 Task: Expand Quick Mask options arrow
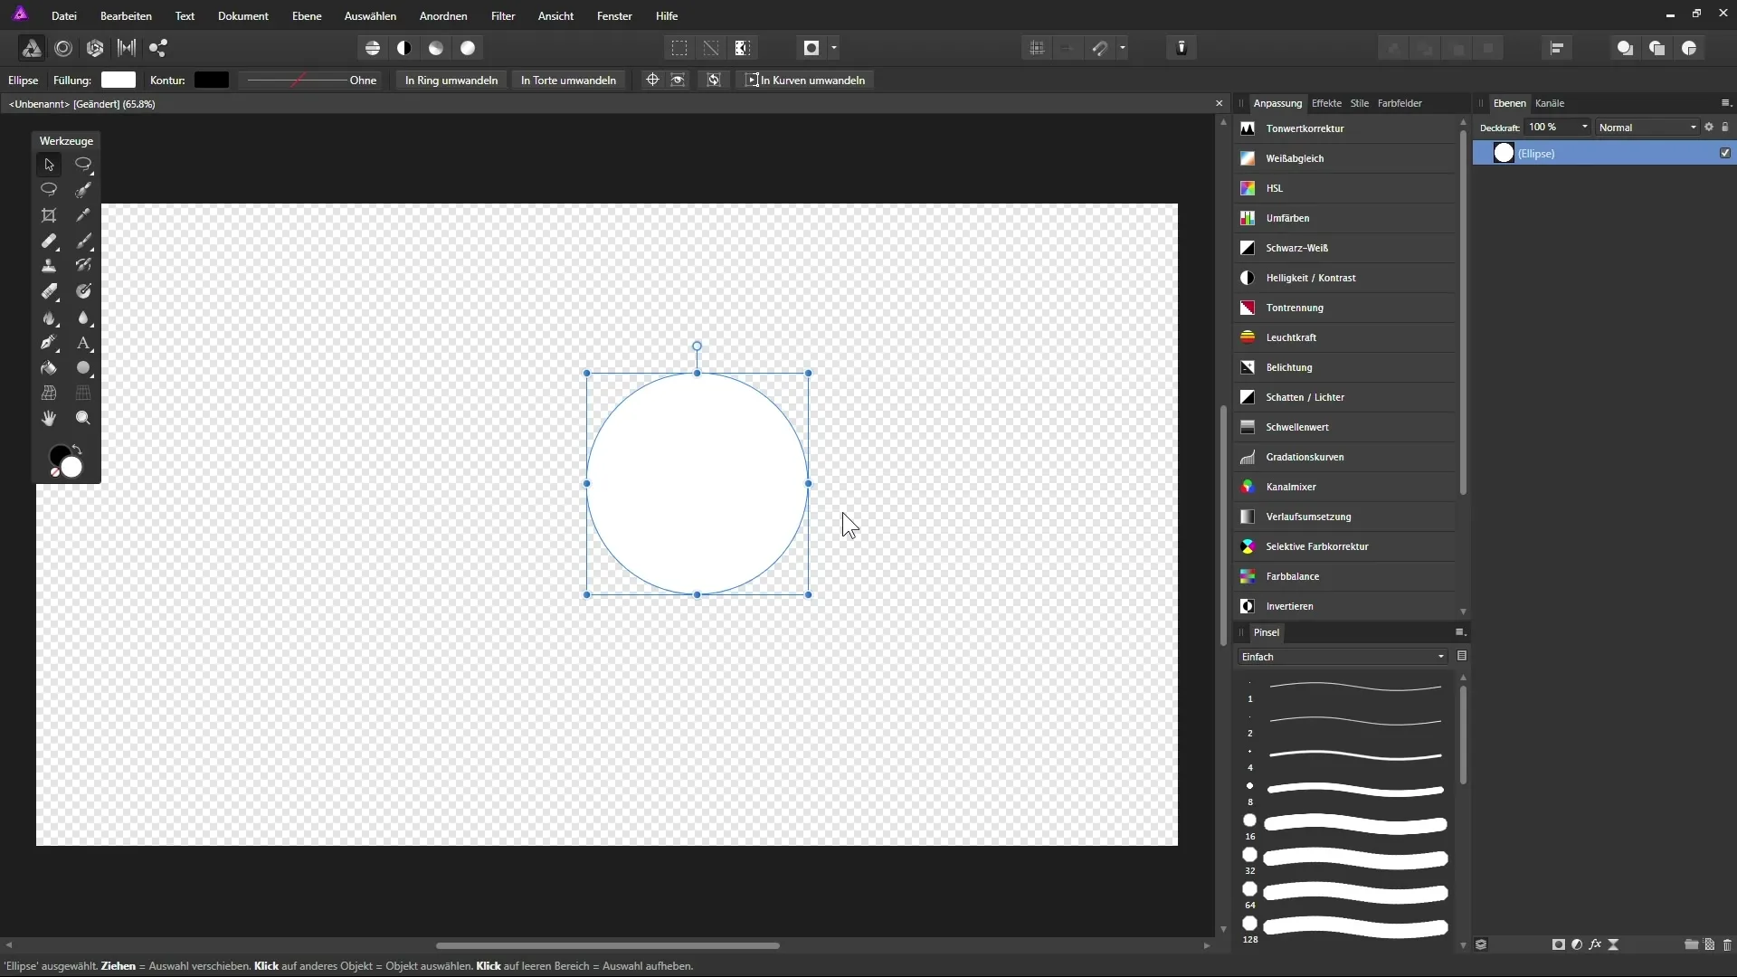pos(834,48)
